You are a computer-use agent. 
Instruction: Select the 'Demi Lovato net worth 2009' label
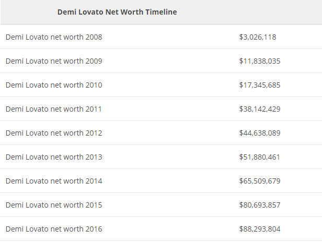coord(54,61)
